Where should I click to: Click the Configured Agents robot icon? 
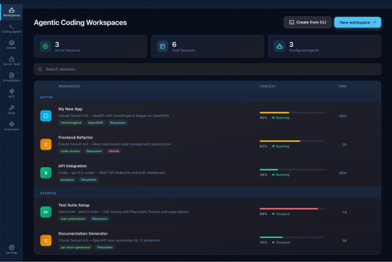click(280, 46)
